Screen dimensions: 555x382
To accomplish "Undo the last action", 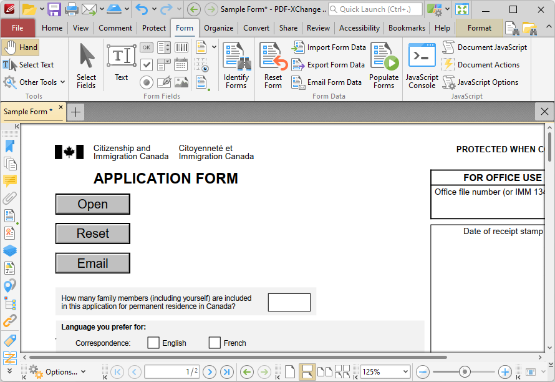I will [x=142, y=9].
